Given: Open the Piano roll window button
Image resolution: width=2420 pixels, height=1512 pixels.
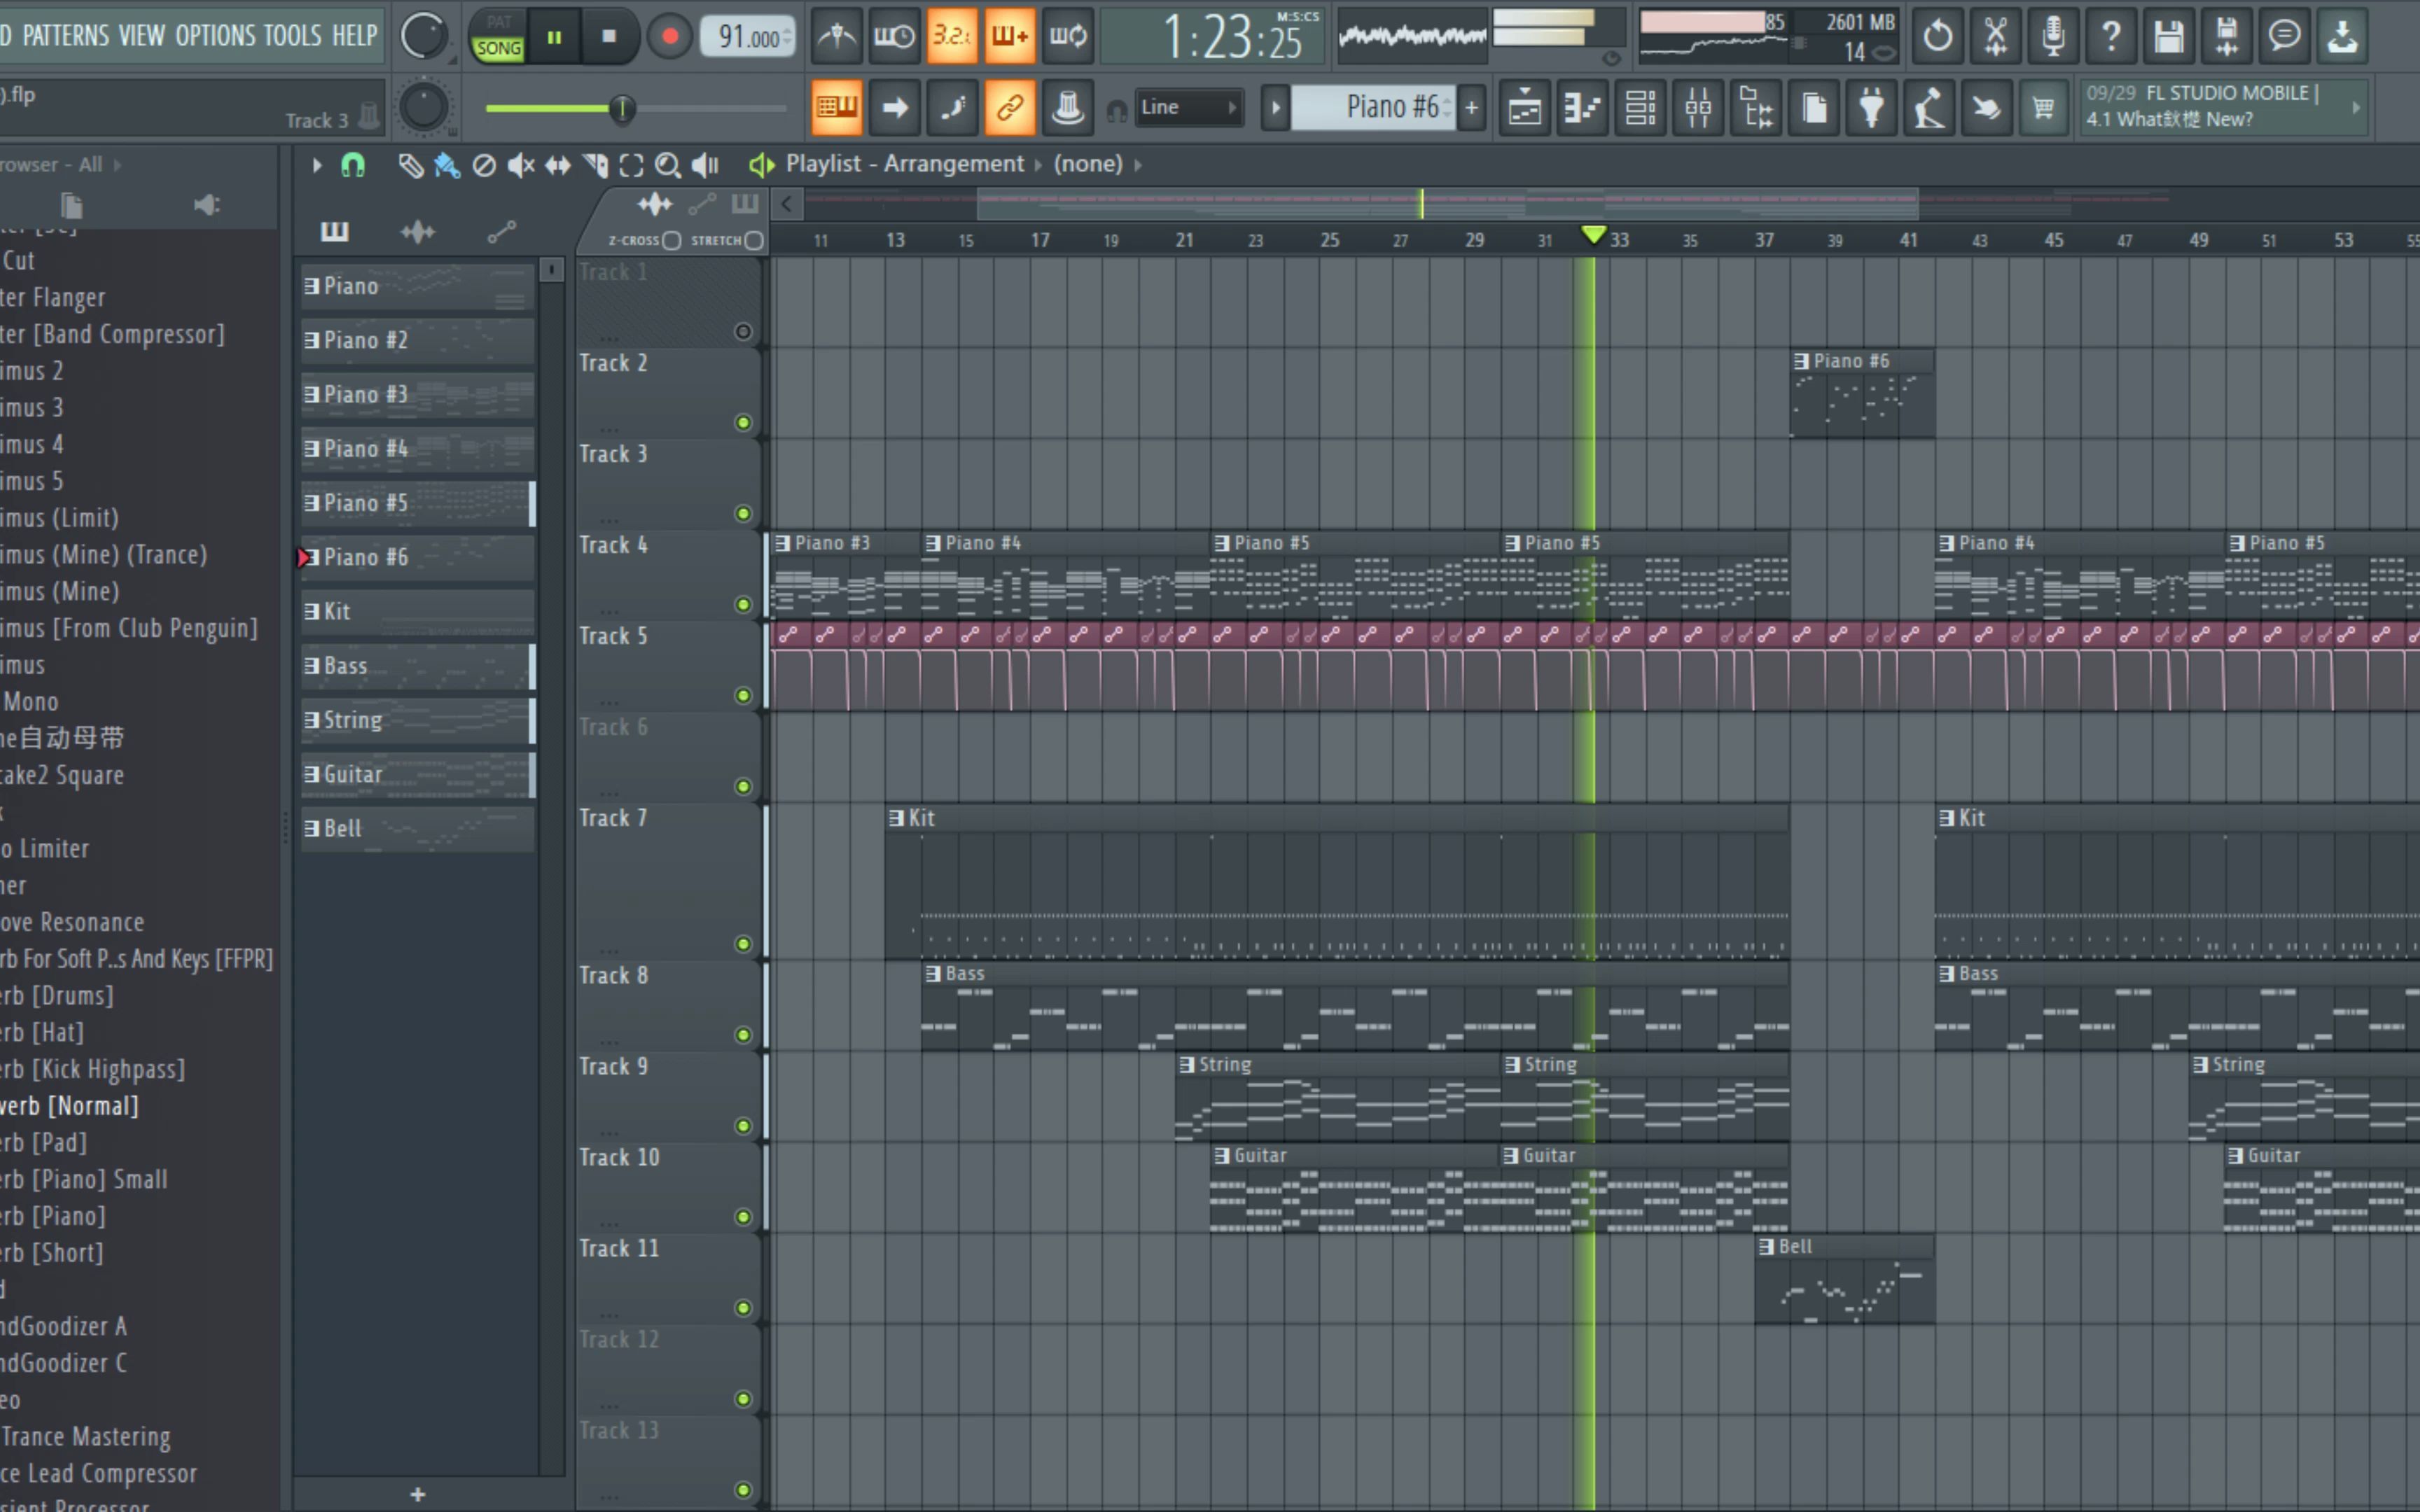Looking at the screenshot, I should pyautogui.click(x=1582, y=107).
